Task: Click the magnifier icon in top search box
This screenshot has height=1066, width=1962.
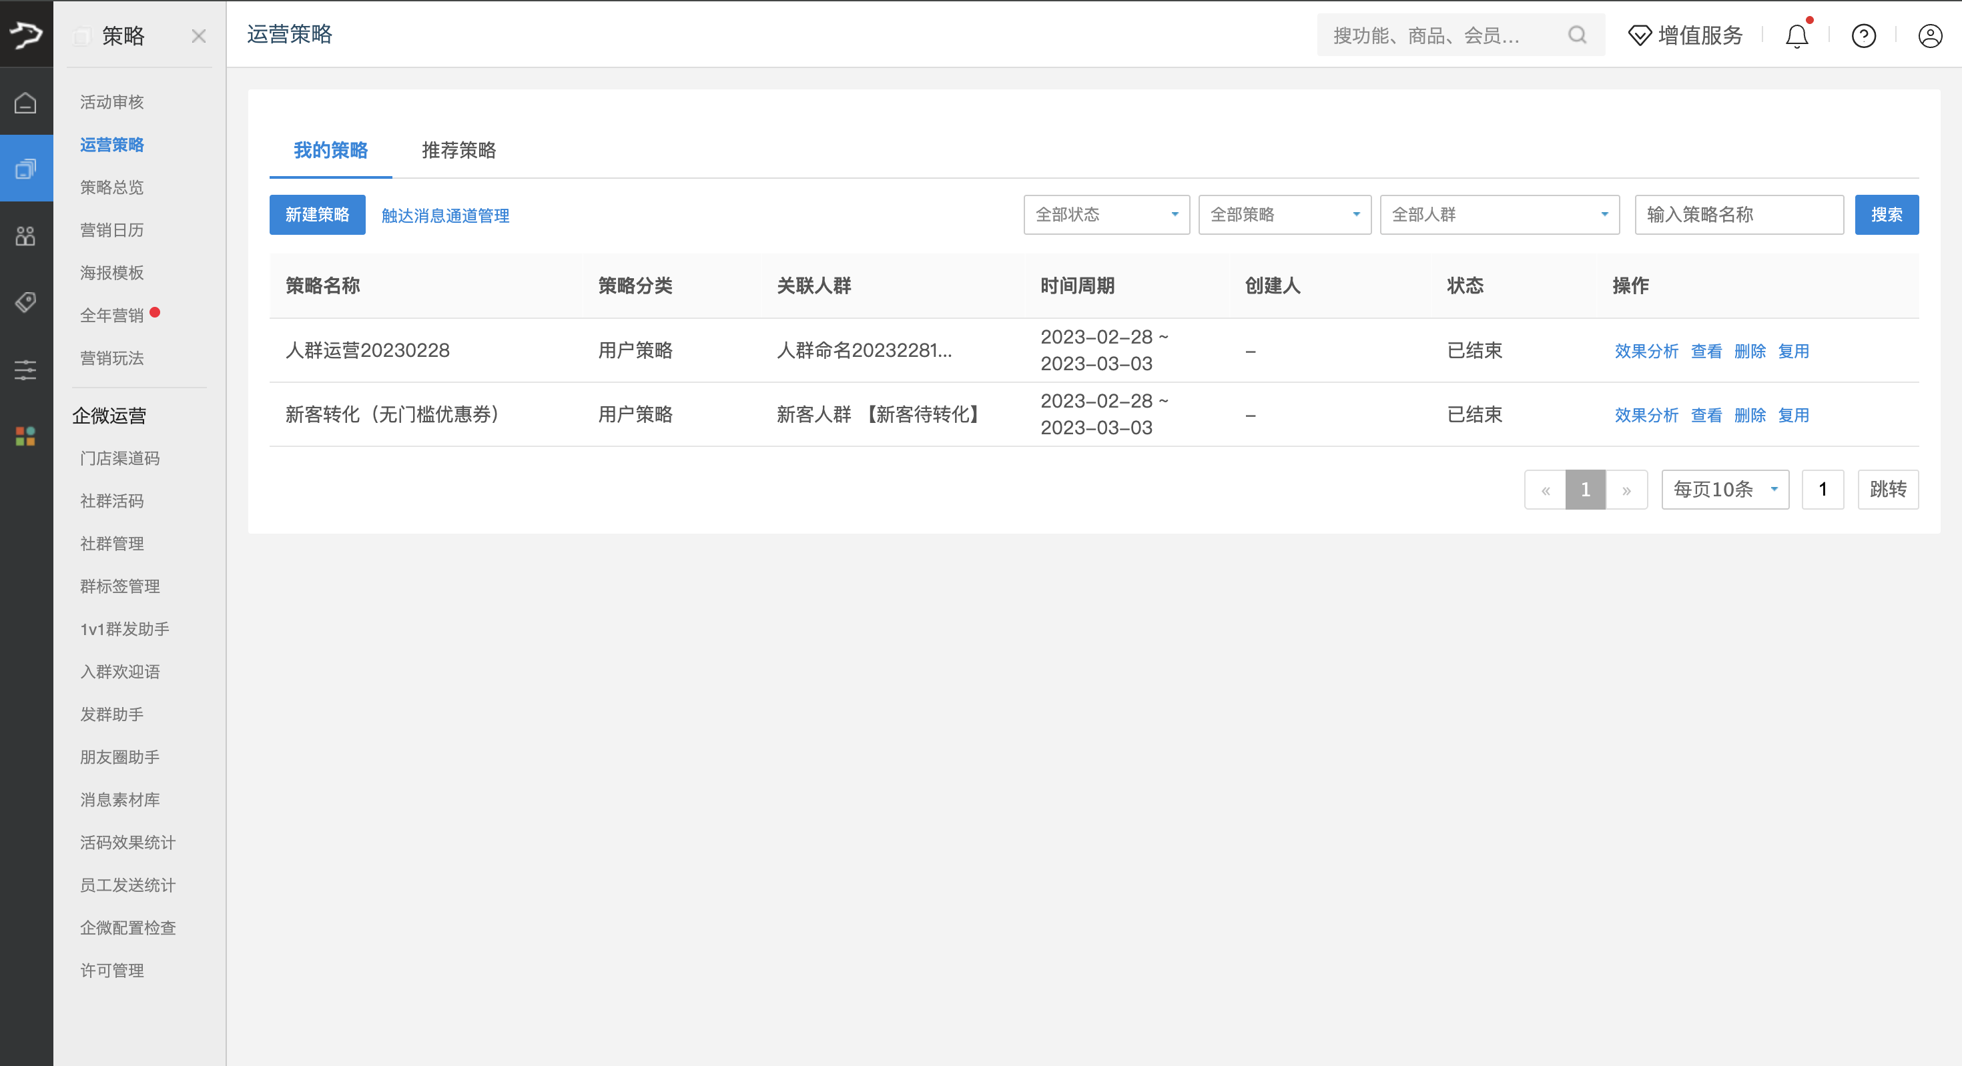Action: (1578, 35)
